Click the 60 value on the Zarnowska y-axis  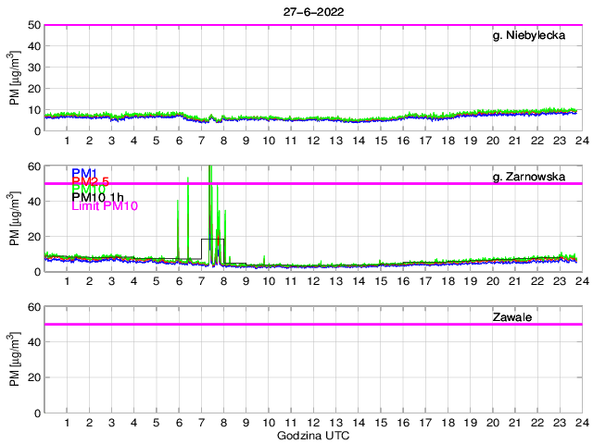click(x=31, y=166)
